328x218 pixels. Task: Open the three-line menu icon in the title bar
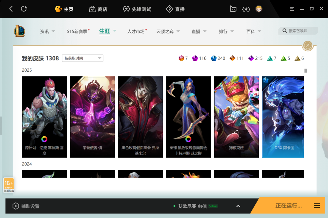(292, 9)
